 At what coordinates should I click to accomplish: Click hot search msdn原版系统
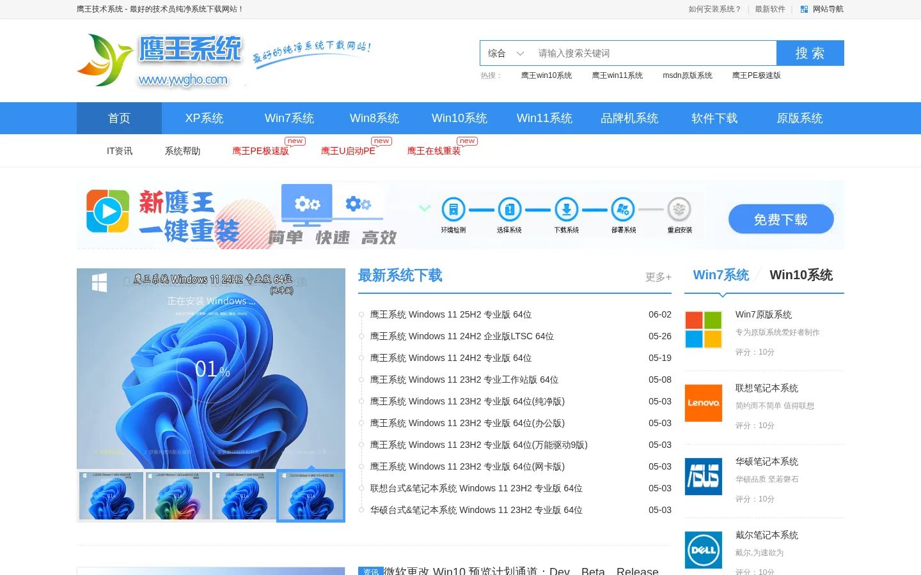pyautogui.click(x=688, y=75)
